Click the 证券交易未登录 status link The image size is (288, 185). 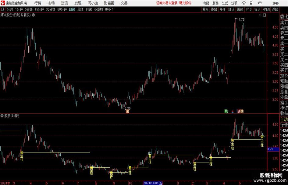[167, 3]
